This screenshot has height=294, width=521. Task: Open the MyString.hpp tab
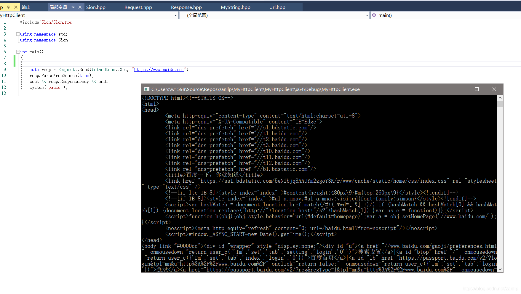click(x=235, y=7)
